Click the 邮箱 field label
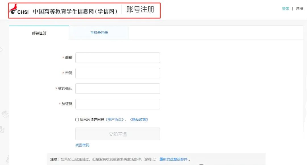 coord(69,58)
